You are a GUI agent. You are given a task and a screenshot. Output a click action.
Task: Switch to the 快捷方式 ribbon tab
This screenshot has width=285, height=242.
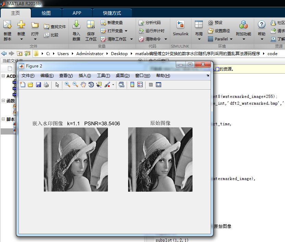coord(112,13)
